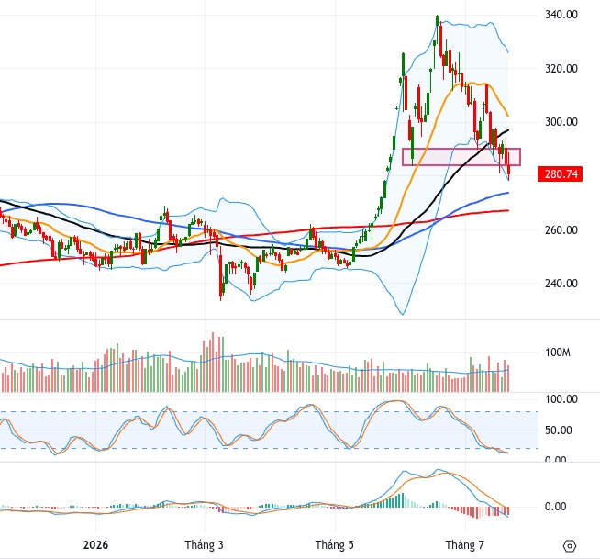Click the 50.00 stochastic scale label

pos(559,430)
